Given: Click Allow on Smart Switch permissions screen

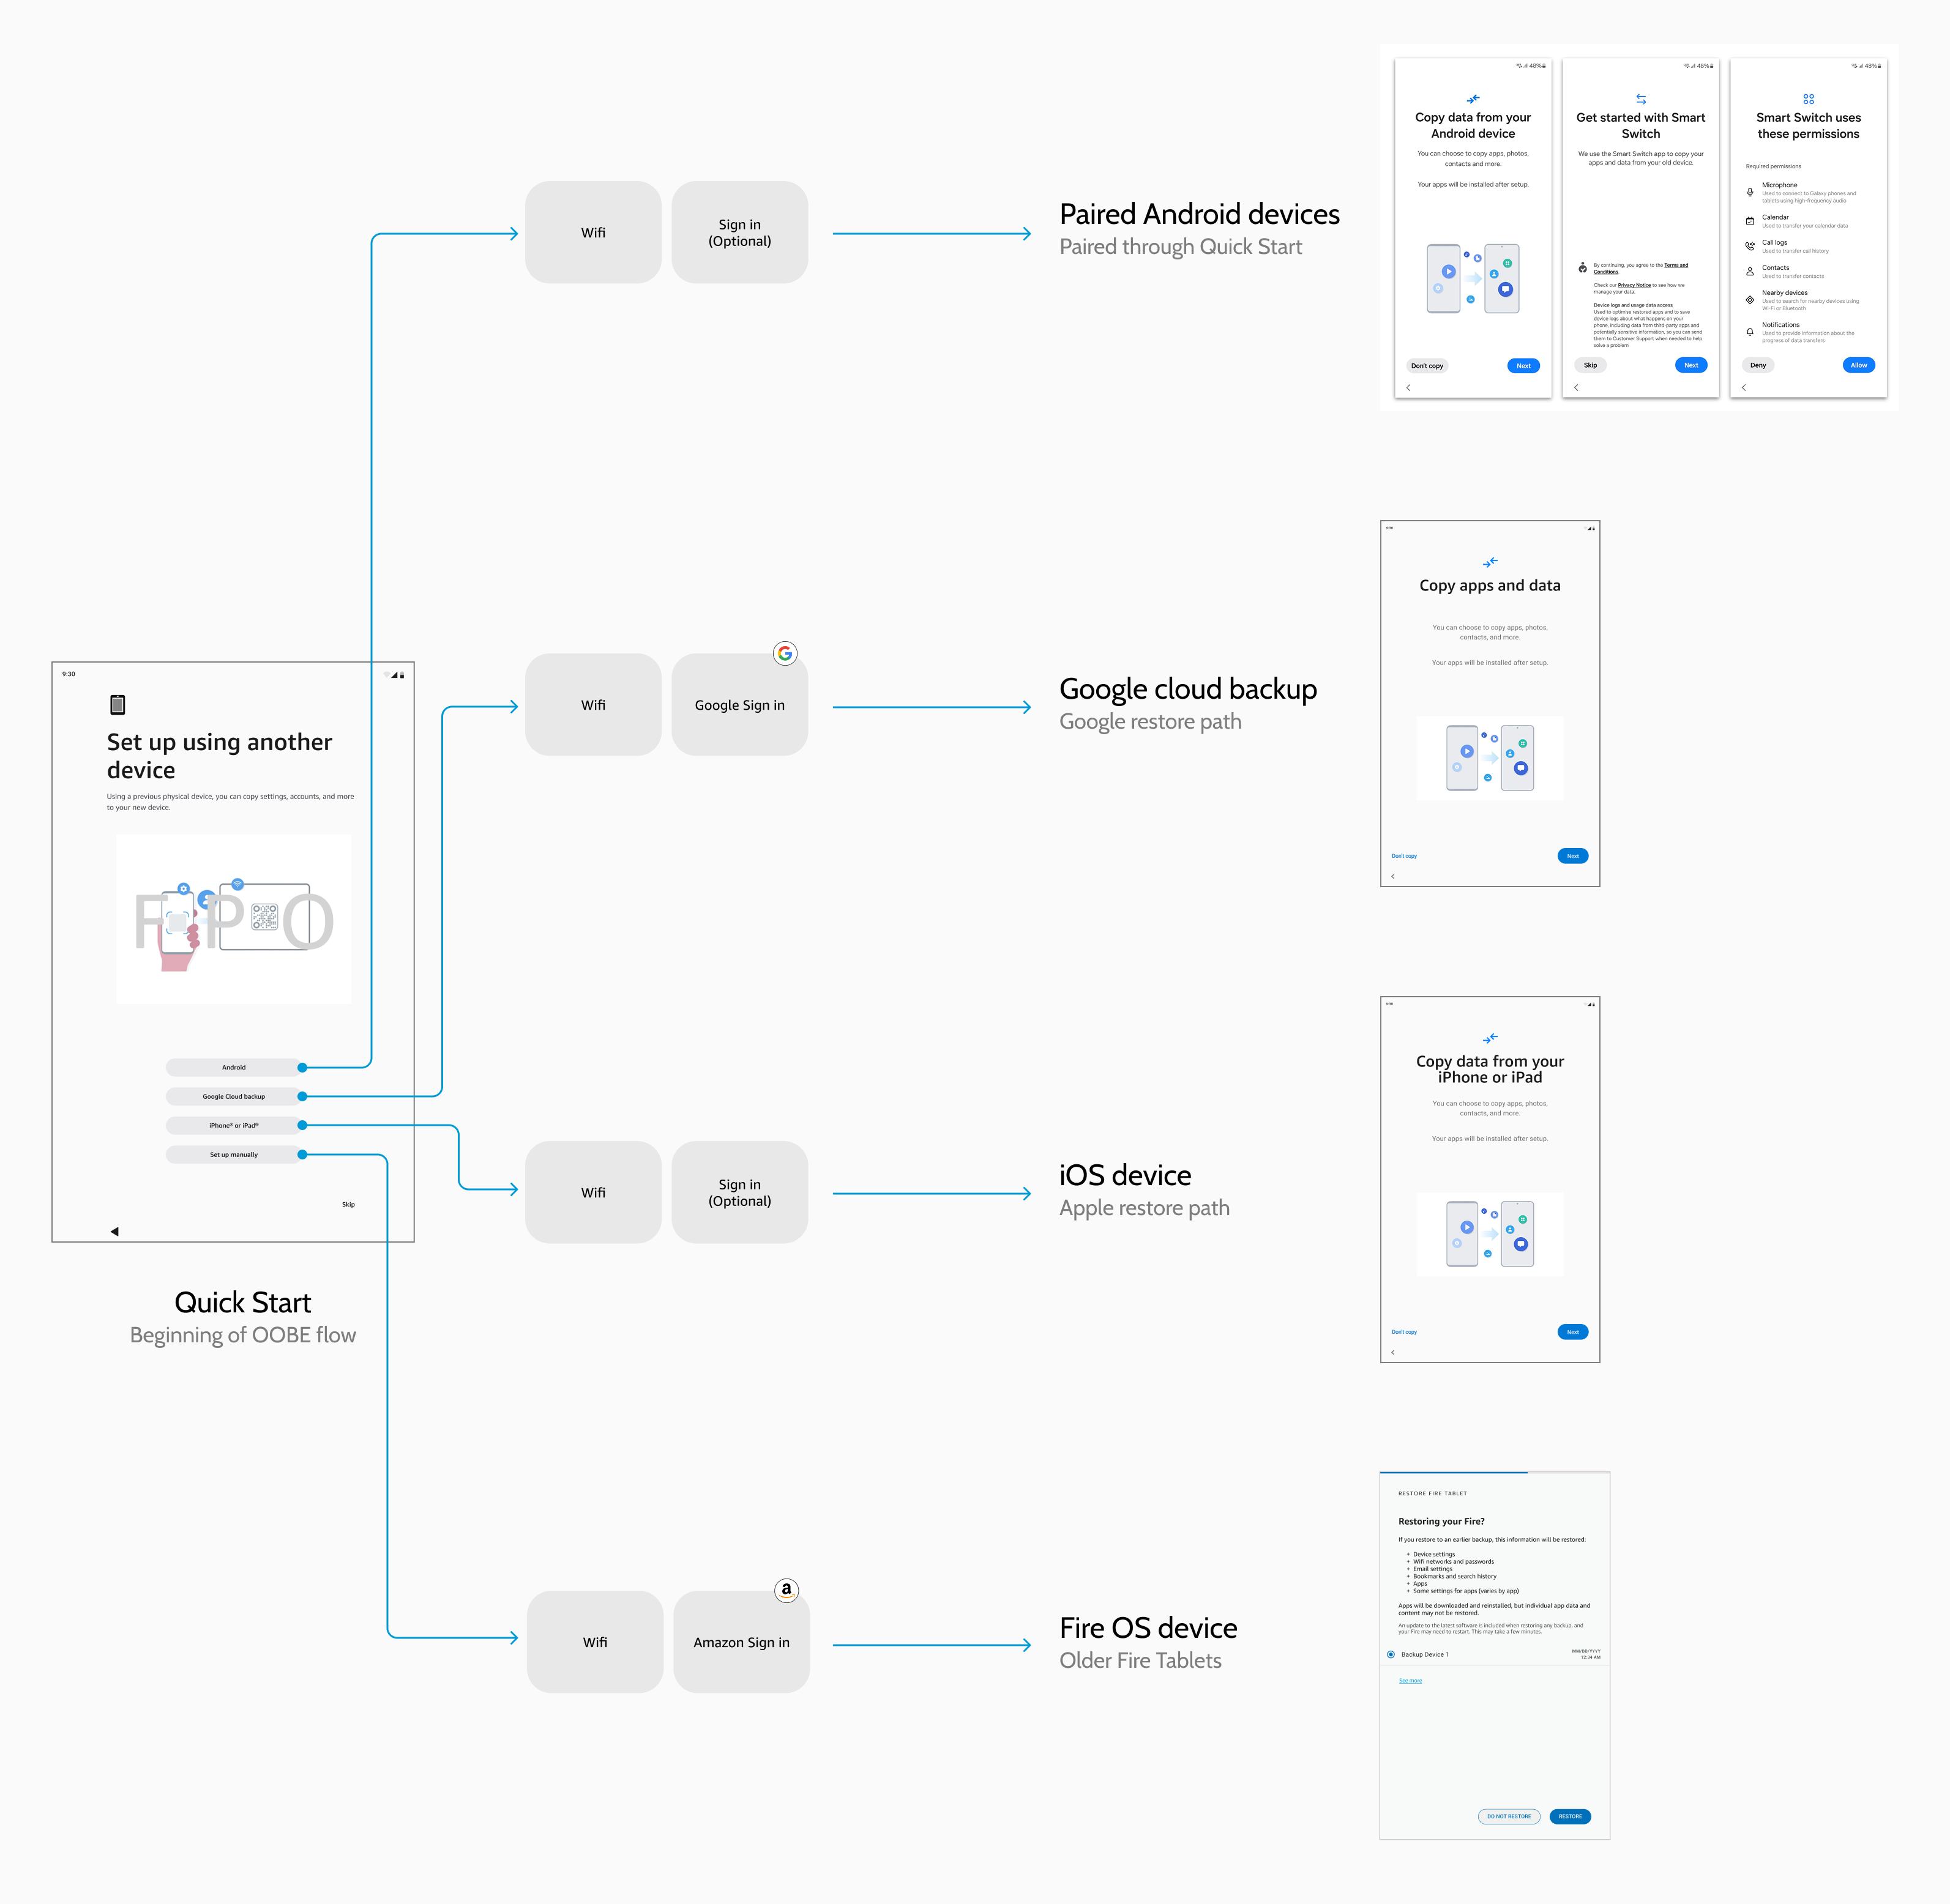Looking at the screenshot, I should point(1858,365).
